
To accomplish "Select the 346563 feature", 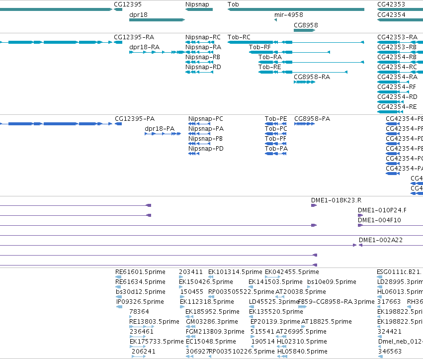I will (380, 357).
